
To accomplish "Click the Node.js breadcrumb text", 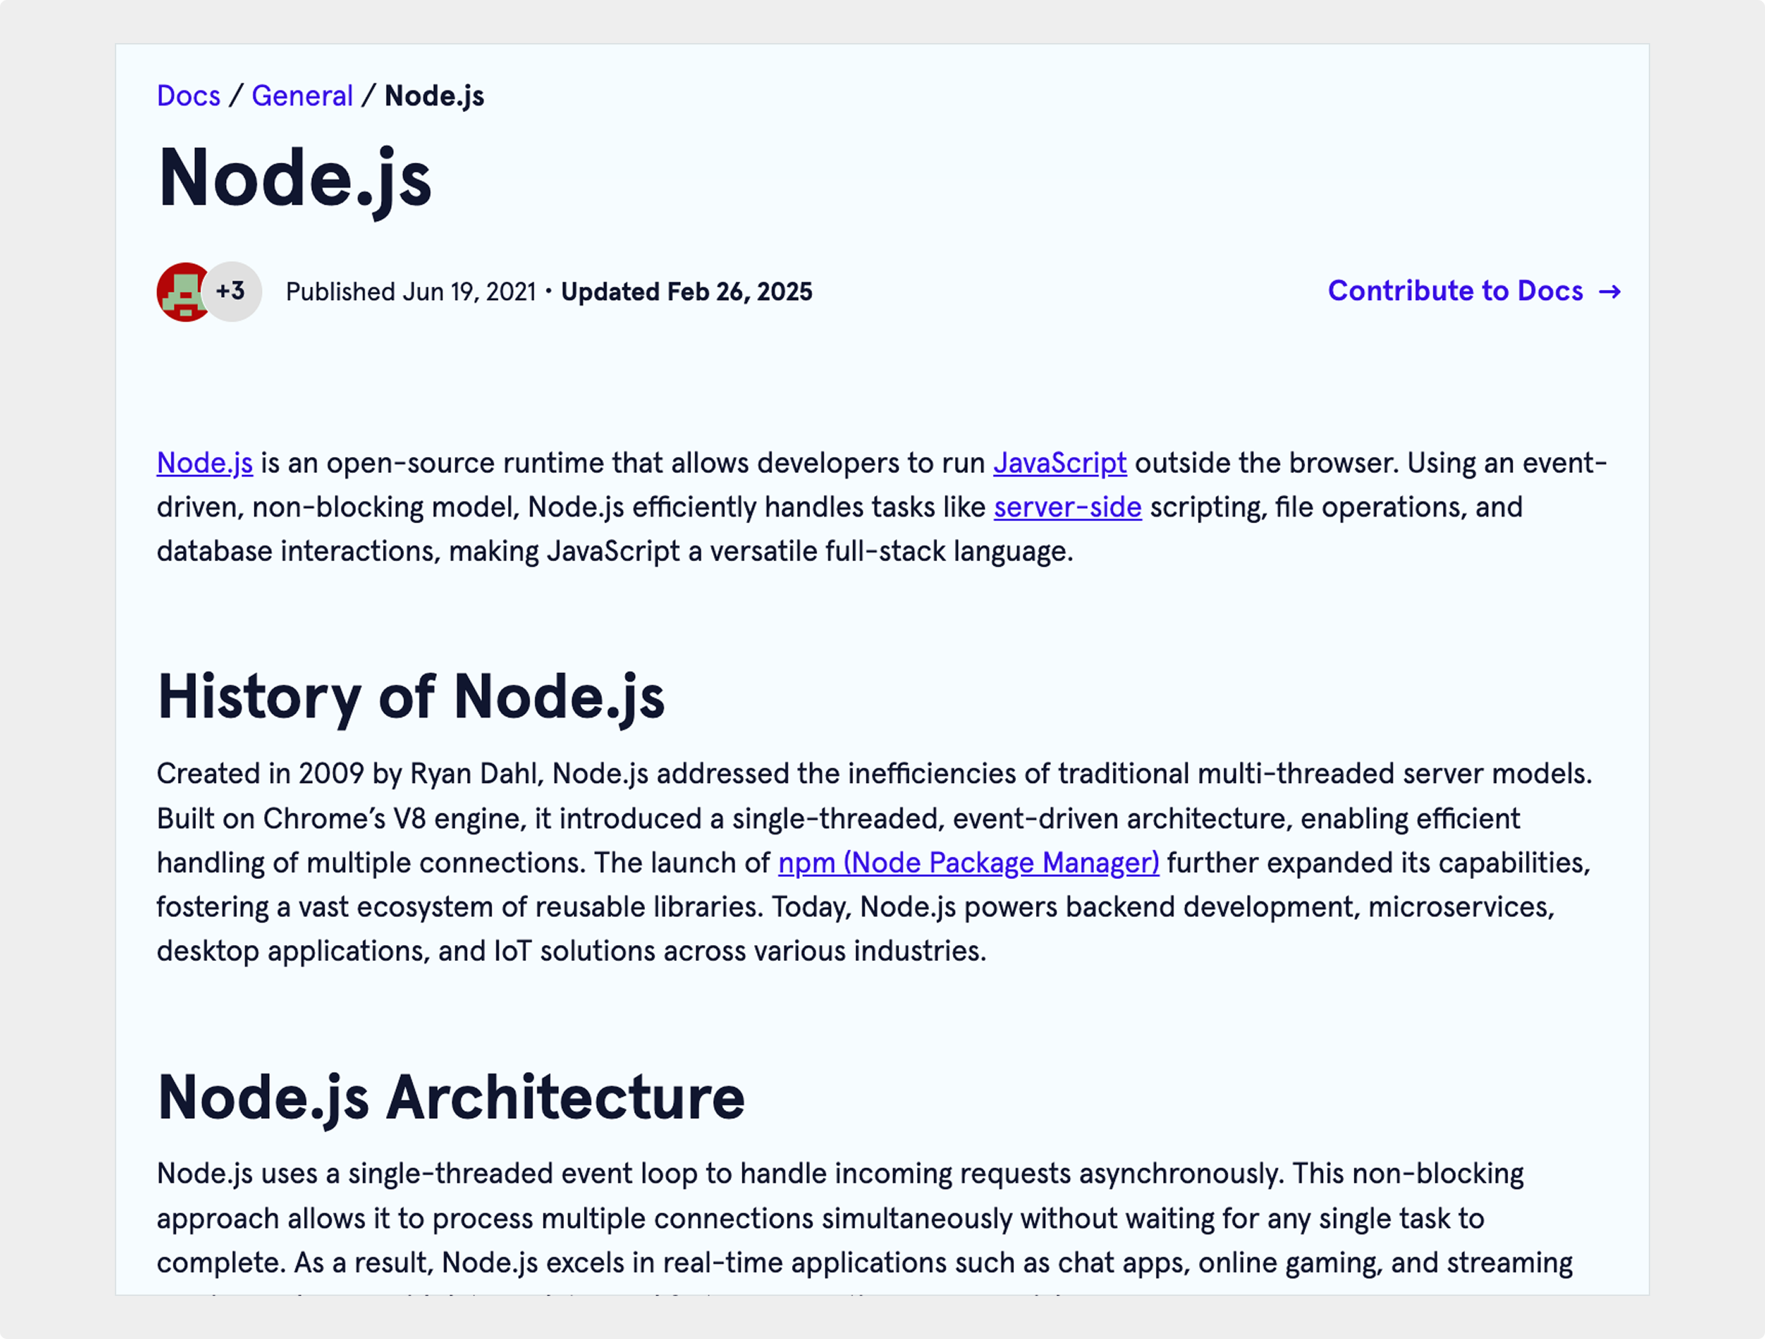I will (434, 95).
